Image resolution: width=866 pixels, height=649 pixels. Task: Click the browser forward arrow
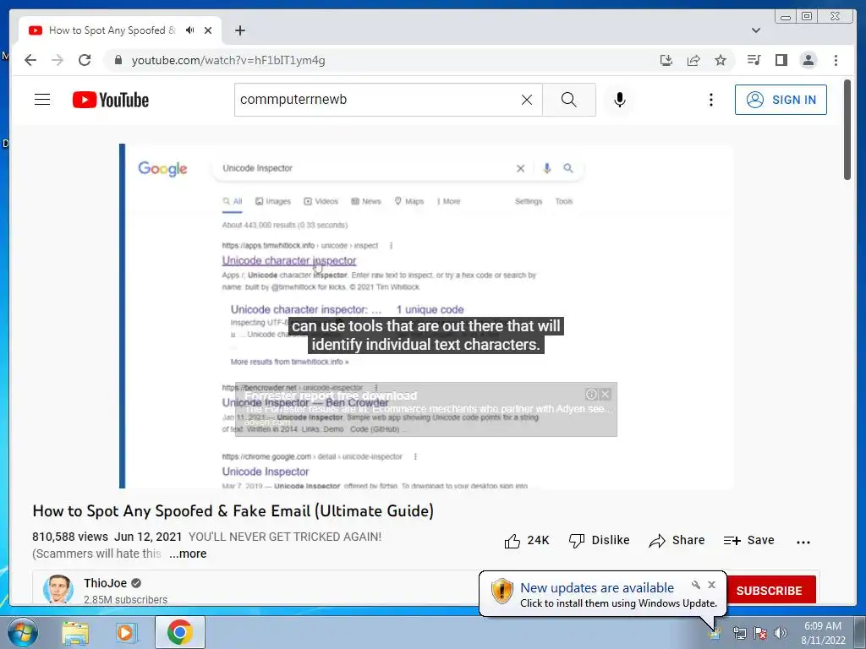pyautogui.click(x=58, y=60)
